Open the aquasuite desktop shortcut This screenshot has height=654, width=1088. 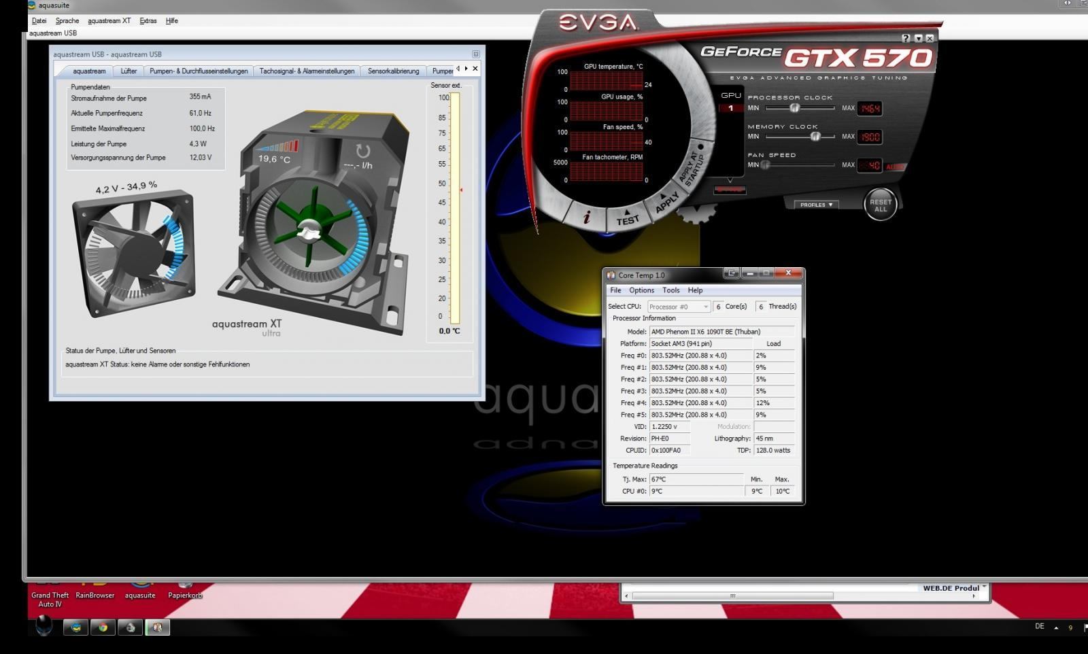pyautogui.click(x=140, y=591)
